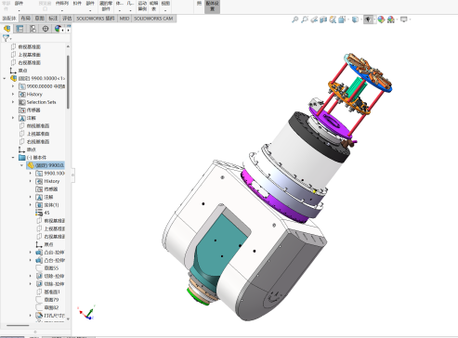Open the ConfigurationManager panel tab
Viewport: 458px width, 338px height.
33,29
